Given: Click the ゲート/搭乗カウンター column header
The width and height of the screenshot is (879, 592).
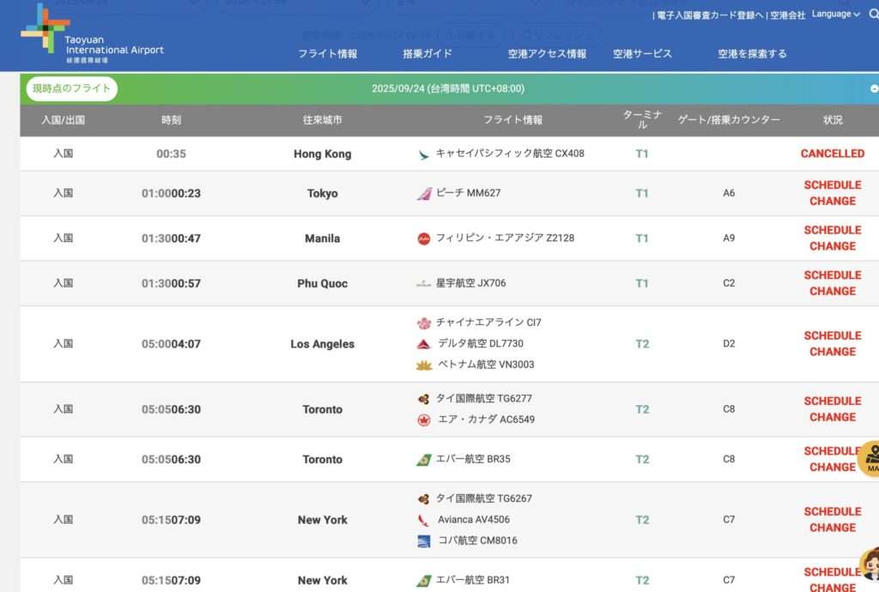Looking at the screenshot, I should [729, 120].
